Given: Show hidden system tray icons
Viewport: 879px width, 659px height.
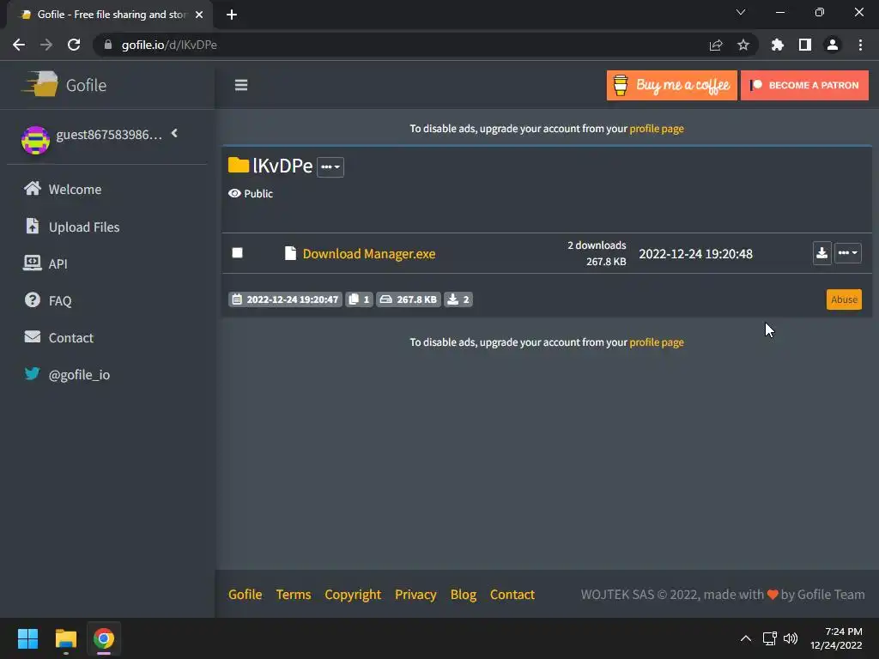Looking at the screenshot, I should [x=746, y=638].
